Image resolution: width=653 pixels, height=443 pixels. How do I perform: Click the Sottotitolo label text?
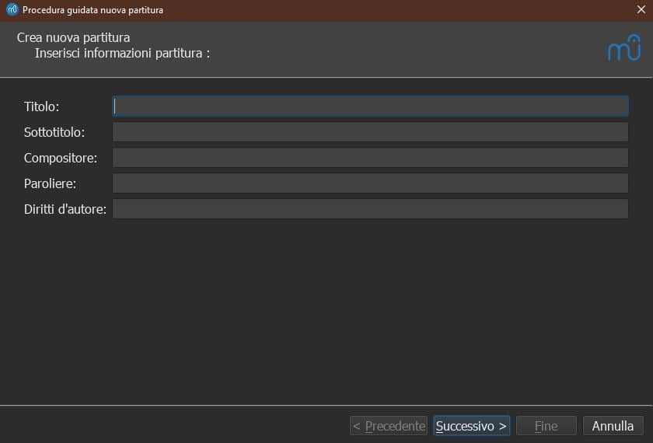coord(54,132)
